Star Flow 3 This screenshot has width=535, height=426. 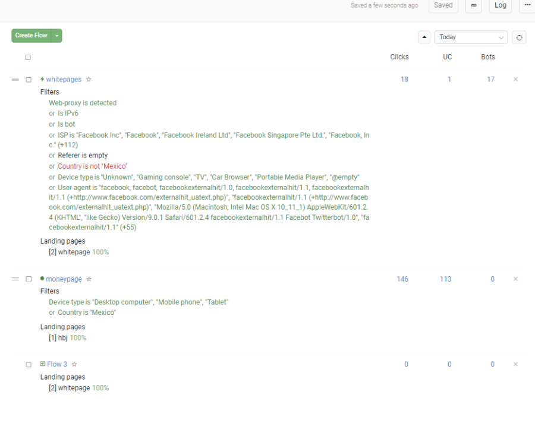point(74,364)
